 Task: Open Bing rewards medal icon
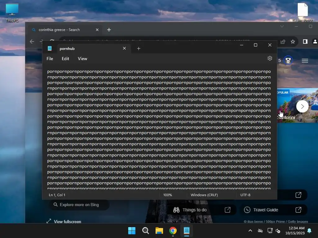288,60
